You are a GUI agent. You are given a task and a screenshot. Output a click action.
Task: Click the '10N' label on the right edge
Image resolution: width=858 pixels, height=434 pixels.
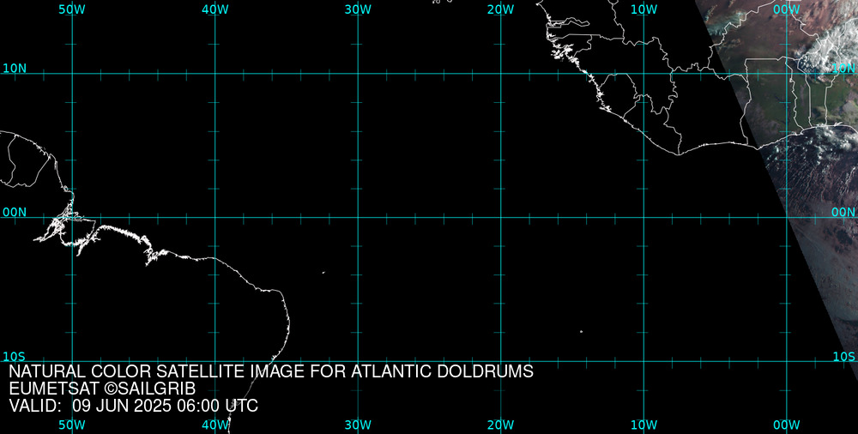click(x=843, y=69)
